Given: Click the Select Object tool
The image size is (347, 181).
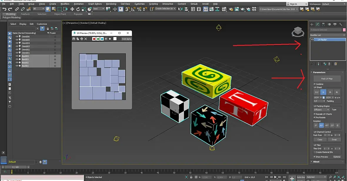Looking at the screenshot, I should point(48,9).
